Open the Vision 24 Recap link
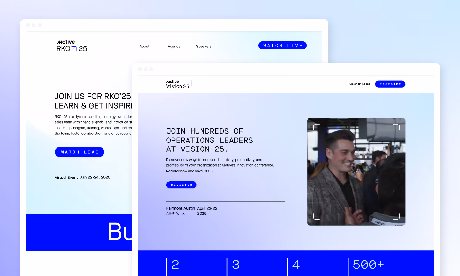This screenshot has width=460, height=276. click(x=360, y=84)
